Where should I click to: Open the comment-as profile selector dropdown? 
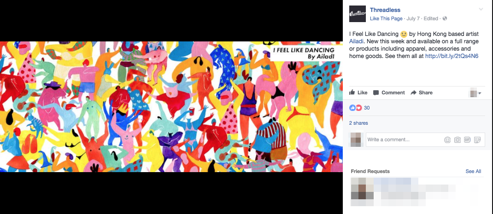[x=475, y=93]
